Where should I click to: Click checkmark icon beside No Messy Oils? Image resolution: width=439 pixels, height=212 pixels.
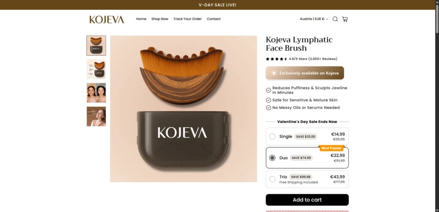(268, 107)
